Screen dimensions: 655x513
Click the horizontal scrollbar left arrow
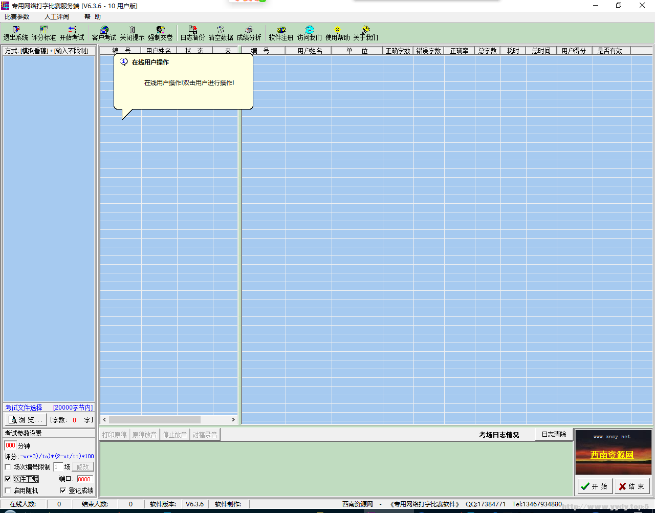click(x=104, y=420)
